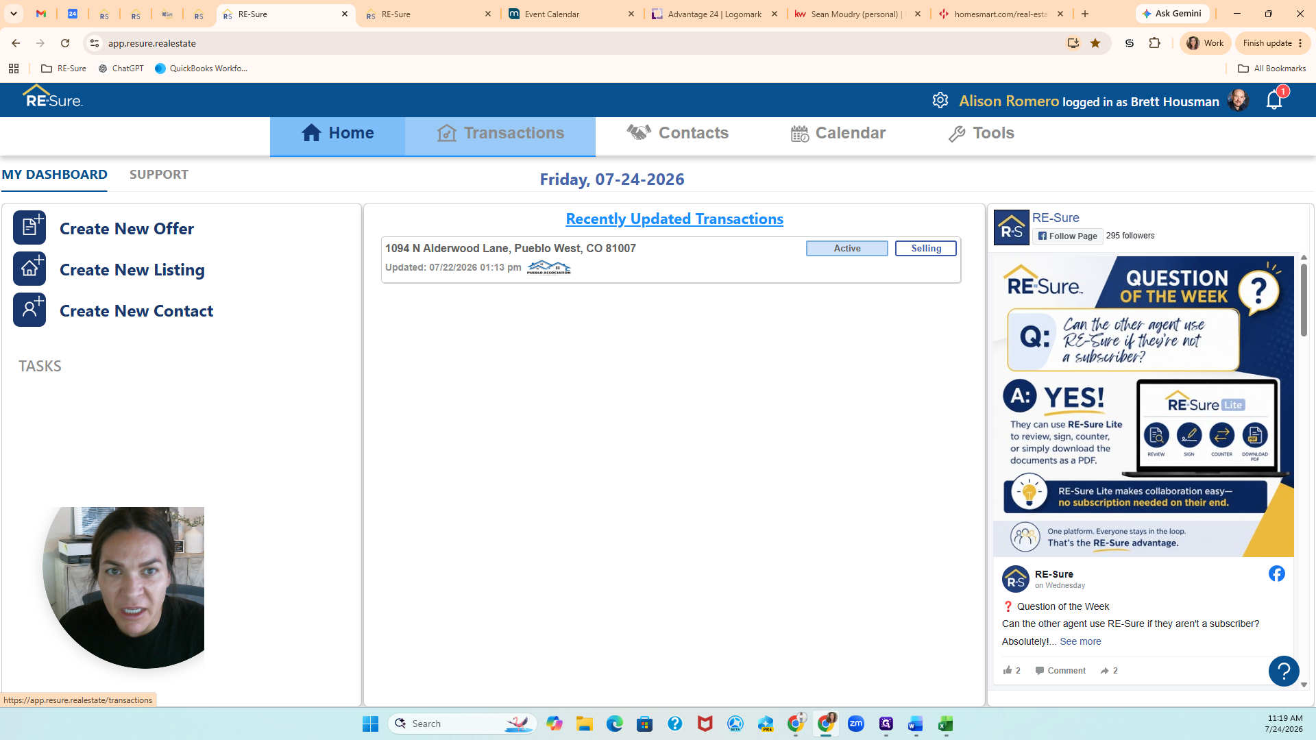Install app icon in address bar

[1073, 43]
